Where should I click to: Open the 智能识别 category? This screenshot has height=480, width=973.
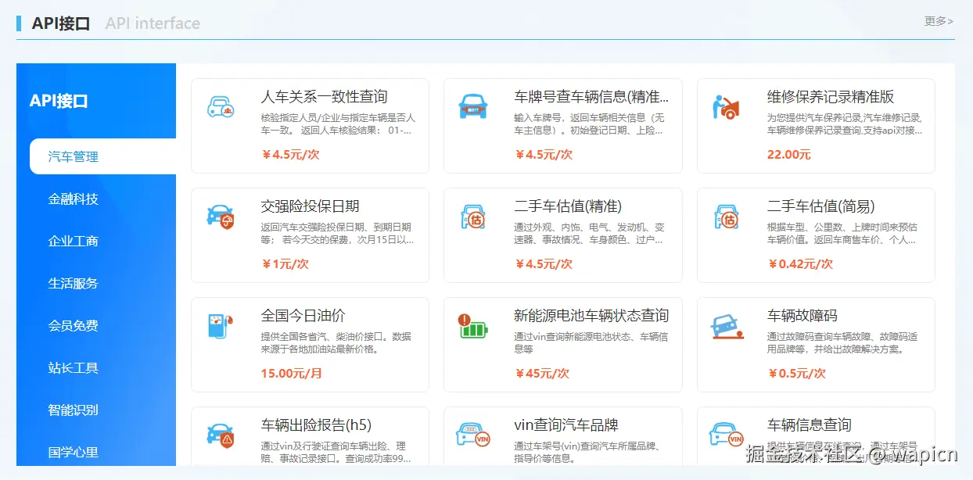pos(72,410)
